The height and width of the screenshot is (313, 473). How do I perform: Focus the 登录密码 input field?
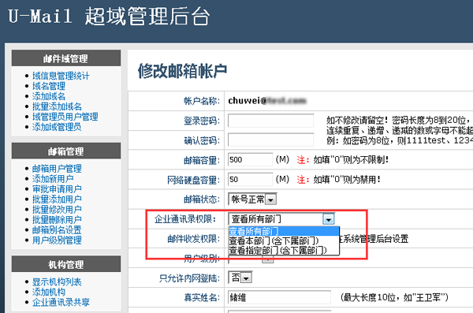click(x=270, y=121)
